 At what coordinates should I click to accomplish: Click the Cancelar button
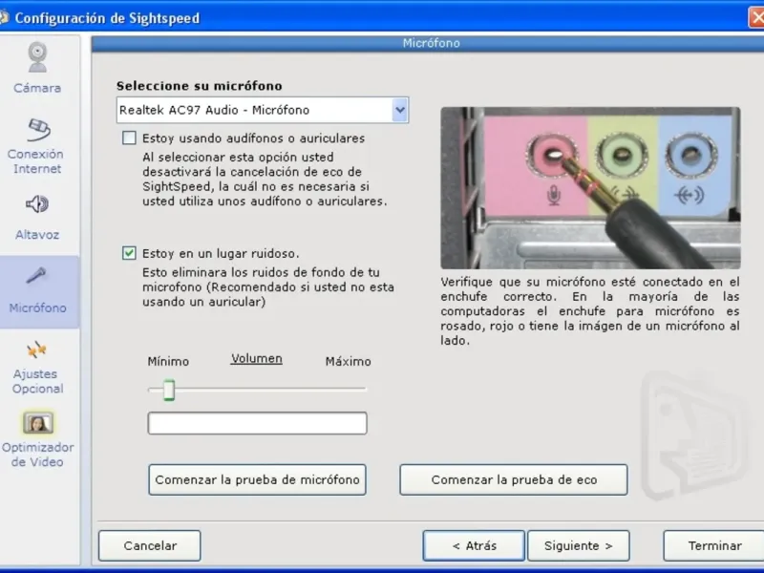(x=150, y=545)
